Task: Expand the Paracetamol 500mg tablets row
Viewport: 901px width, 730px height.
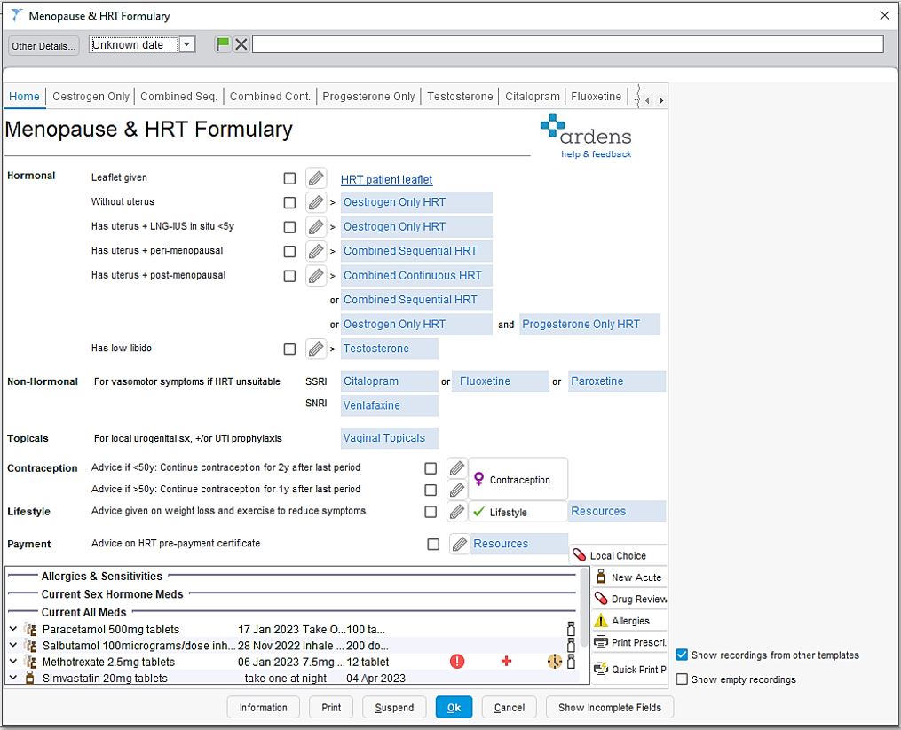Action: [13, 630]
